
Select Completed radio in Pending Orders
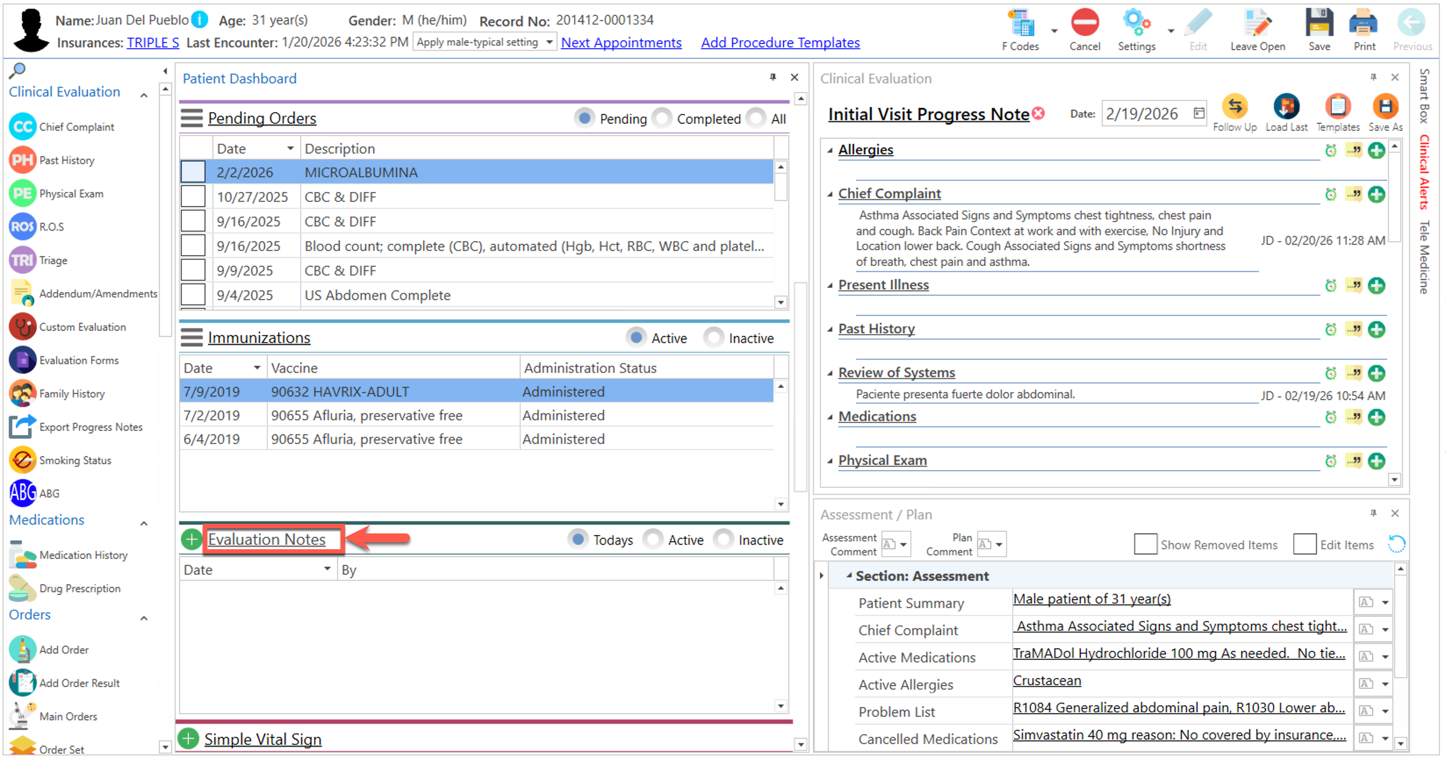(x=663, y=118)
